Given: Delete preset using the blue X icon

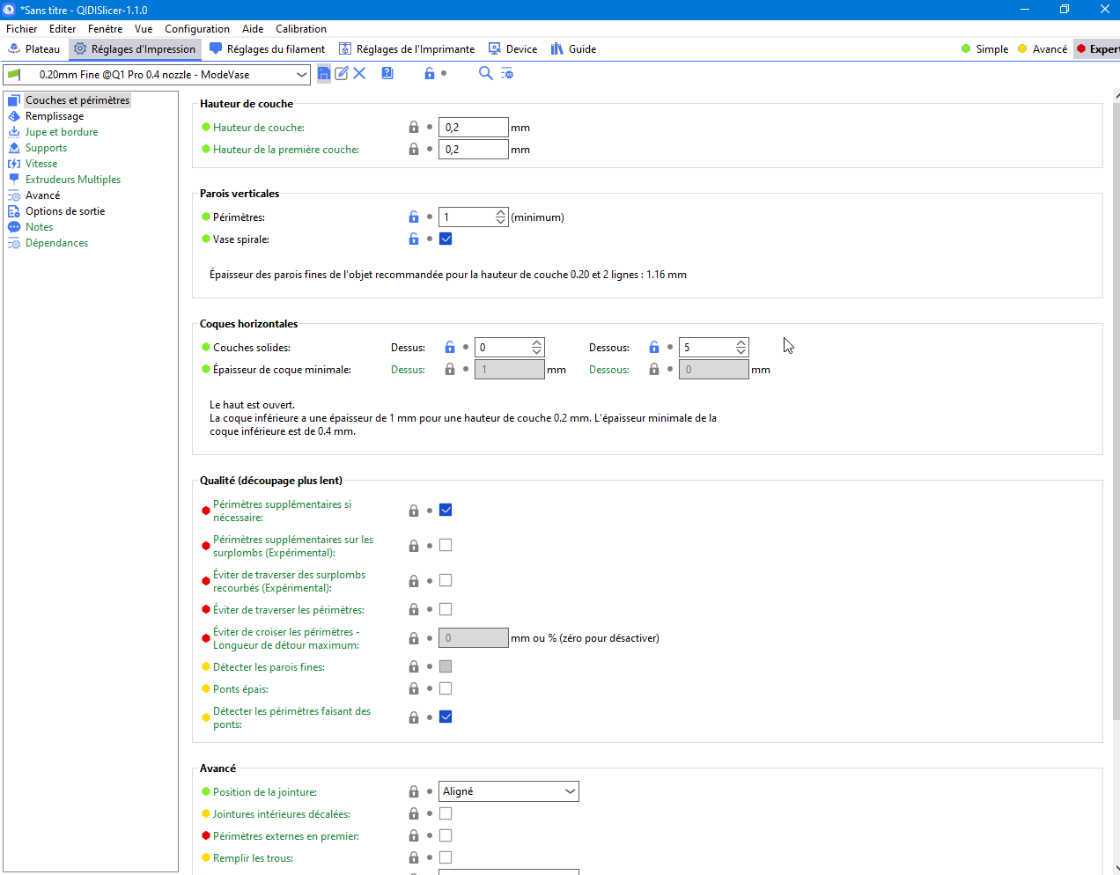Looking at the screenshot, I should coord(359,74).
